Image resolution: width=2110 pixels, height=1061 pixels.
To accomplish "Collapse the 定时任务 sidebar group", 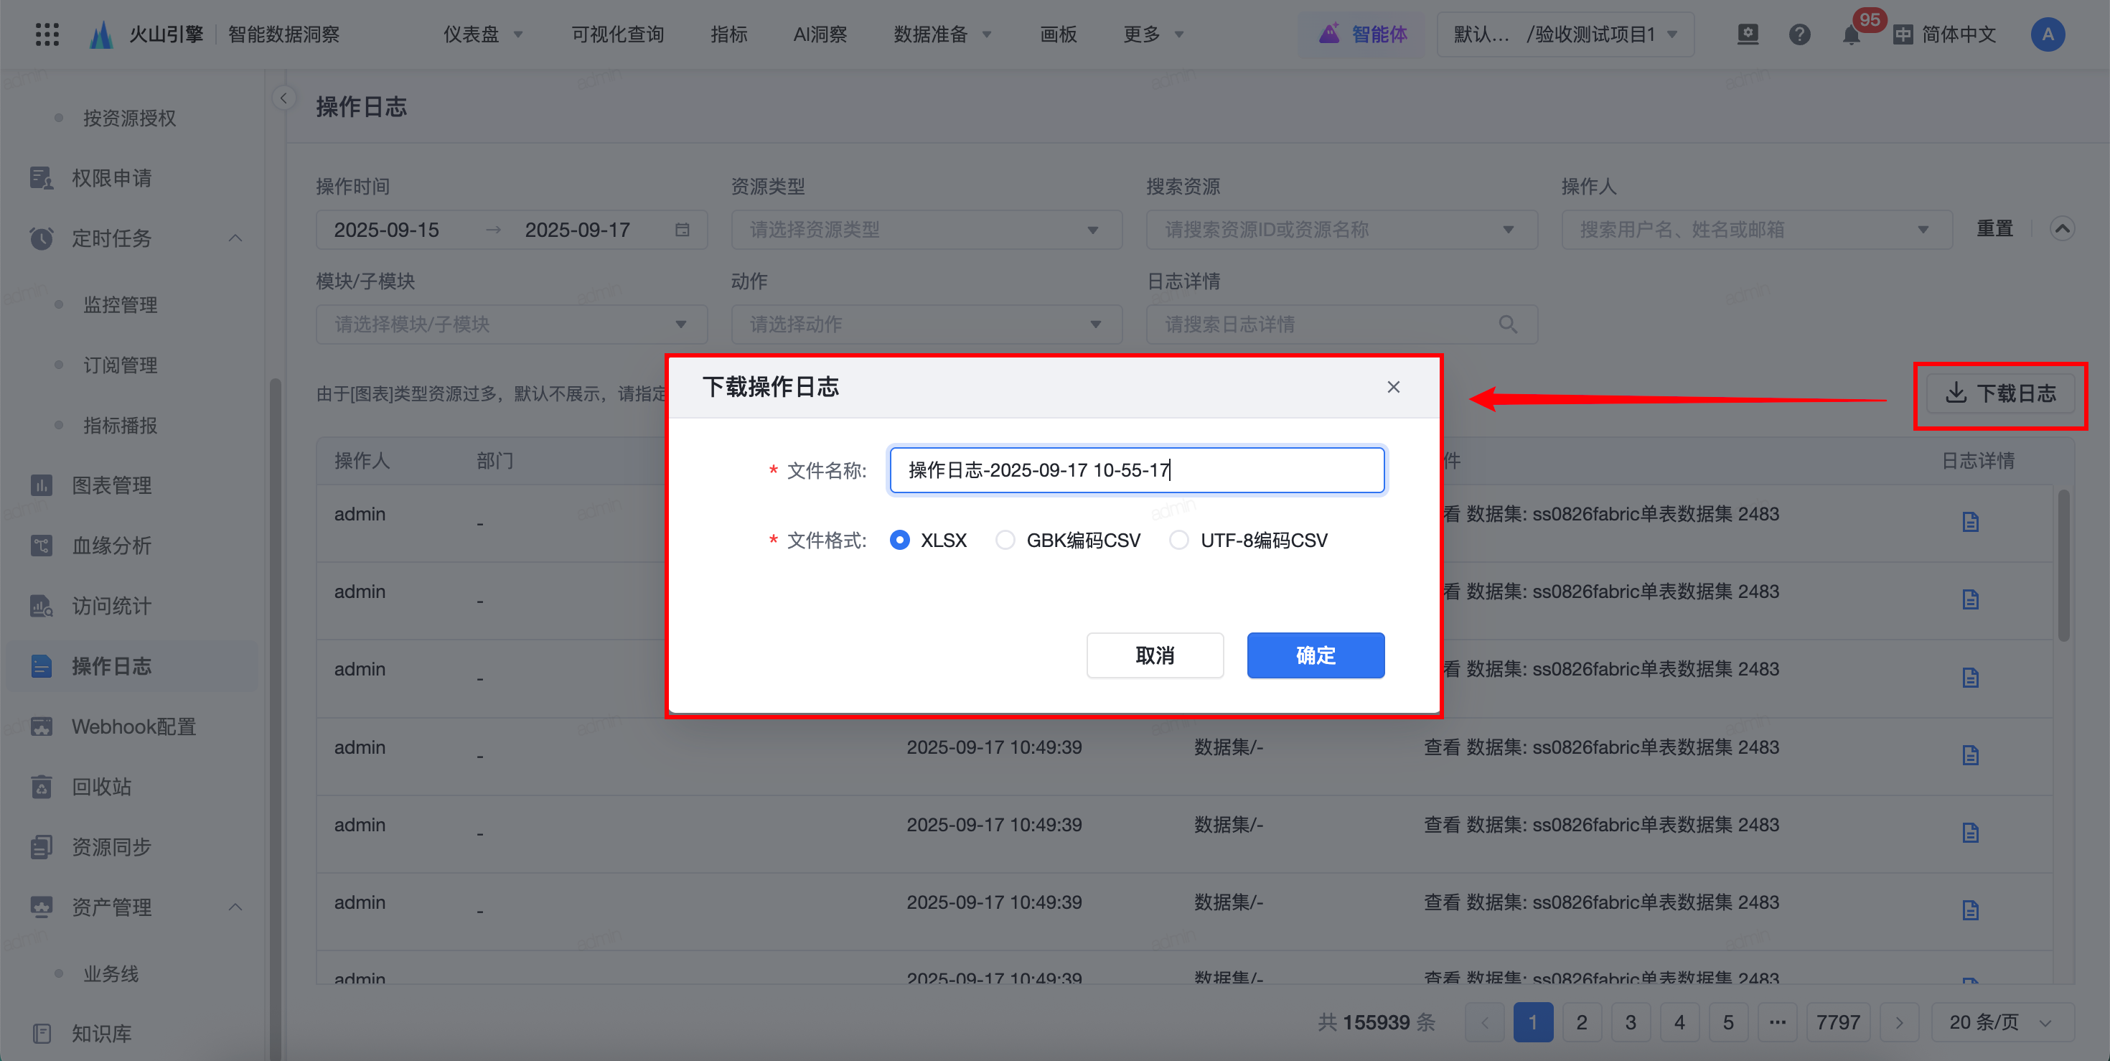I will point(235,238).
